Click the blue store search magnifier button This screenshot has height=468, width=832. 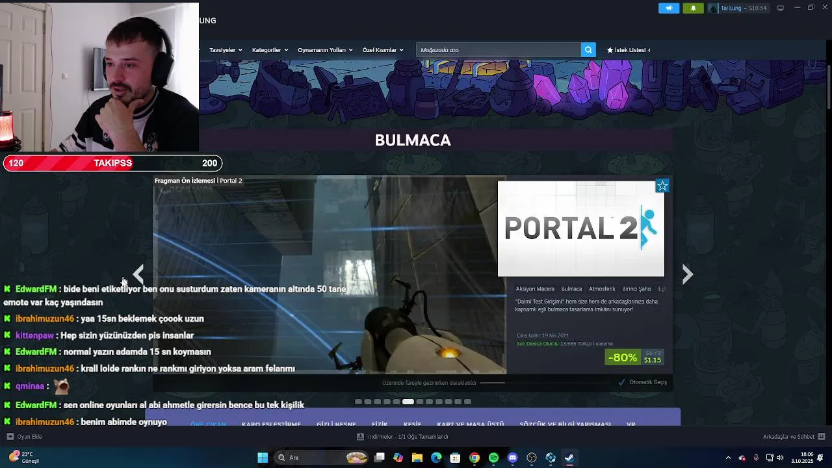pyautogui.click(x=588, y=50)
